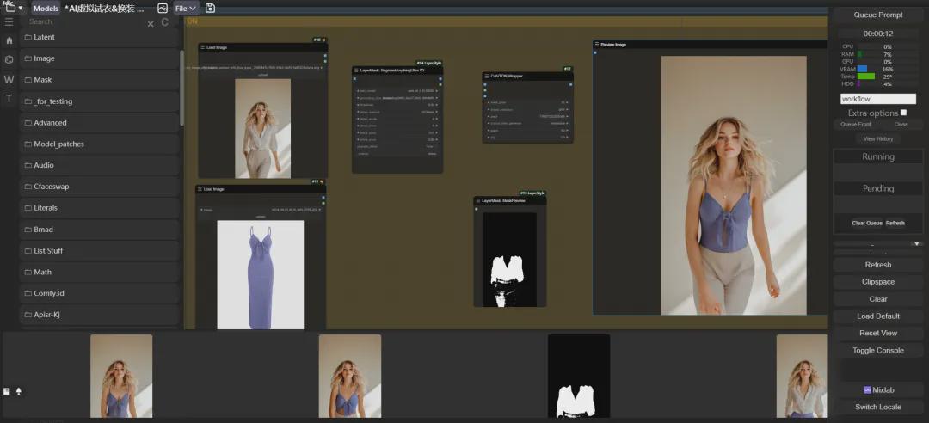
Task: Click the home icon in left sidebar
Action: tap(9, 40)
